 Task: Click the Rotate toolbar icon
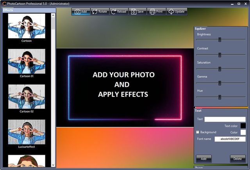95,12
